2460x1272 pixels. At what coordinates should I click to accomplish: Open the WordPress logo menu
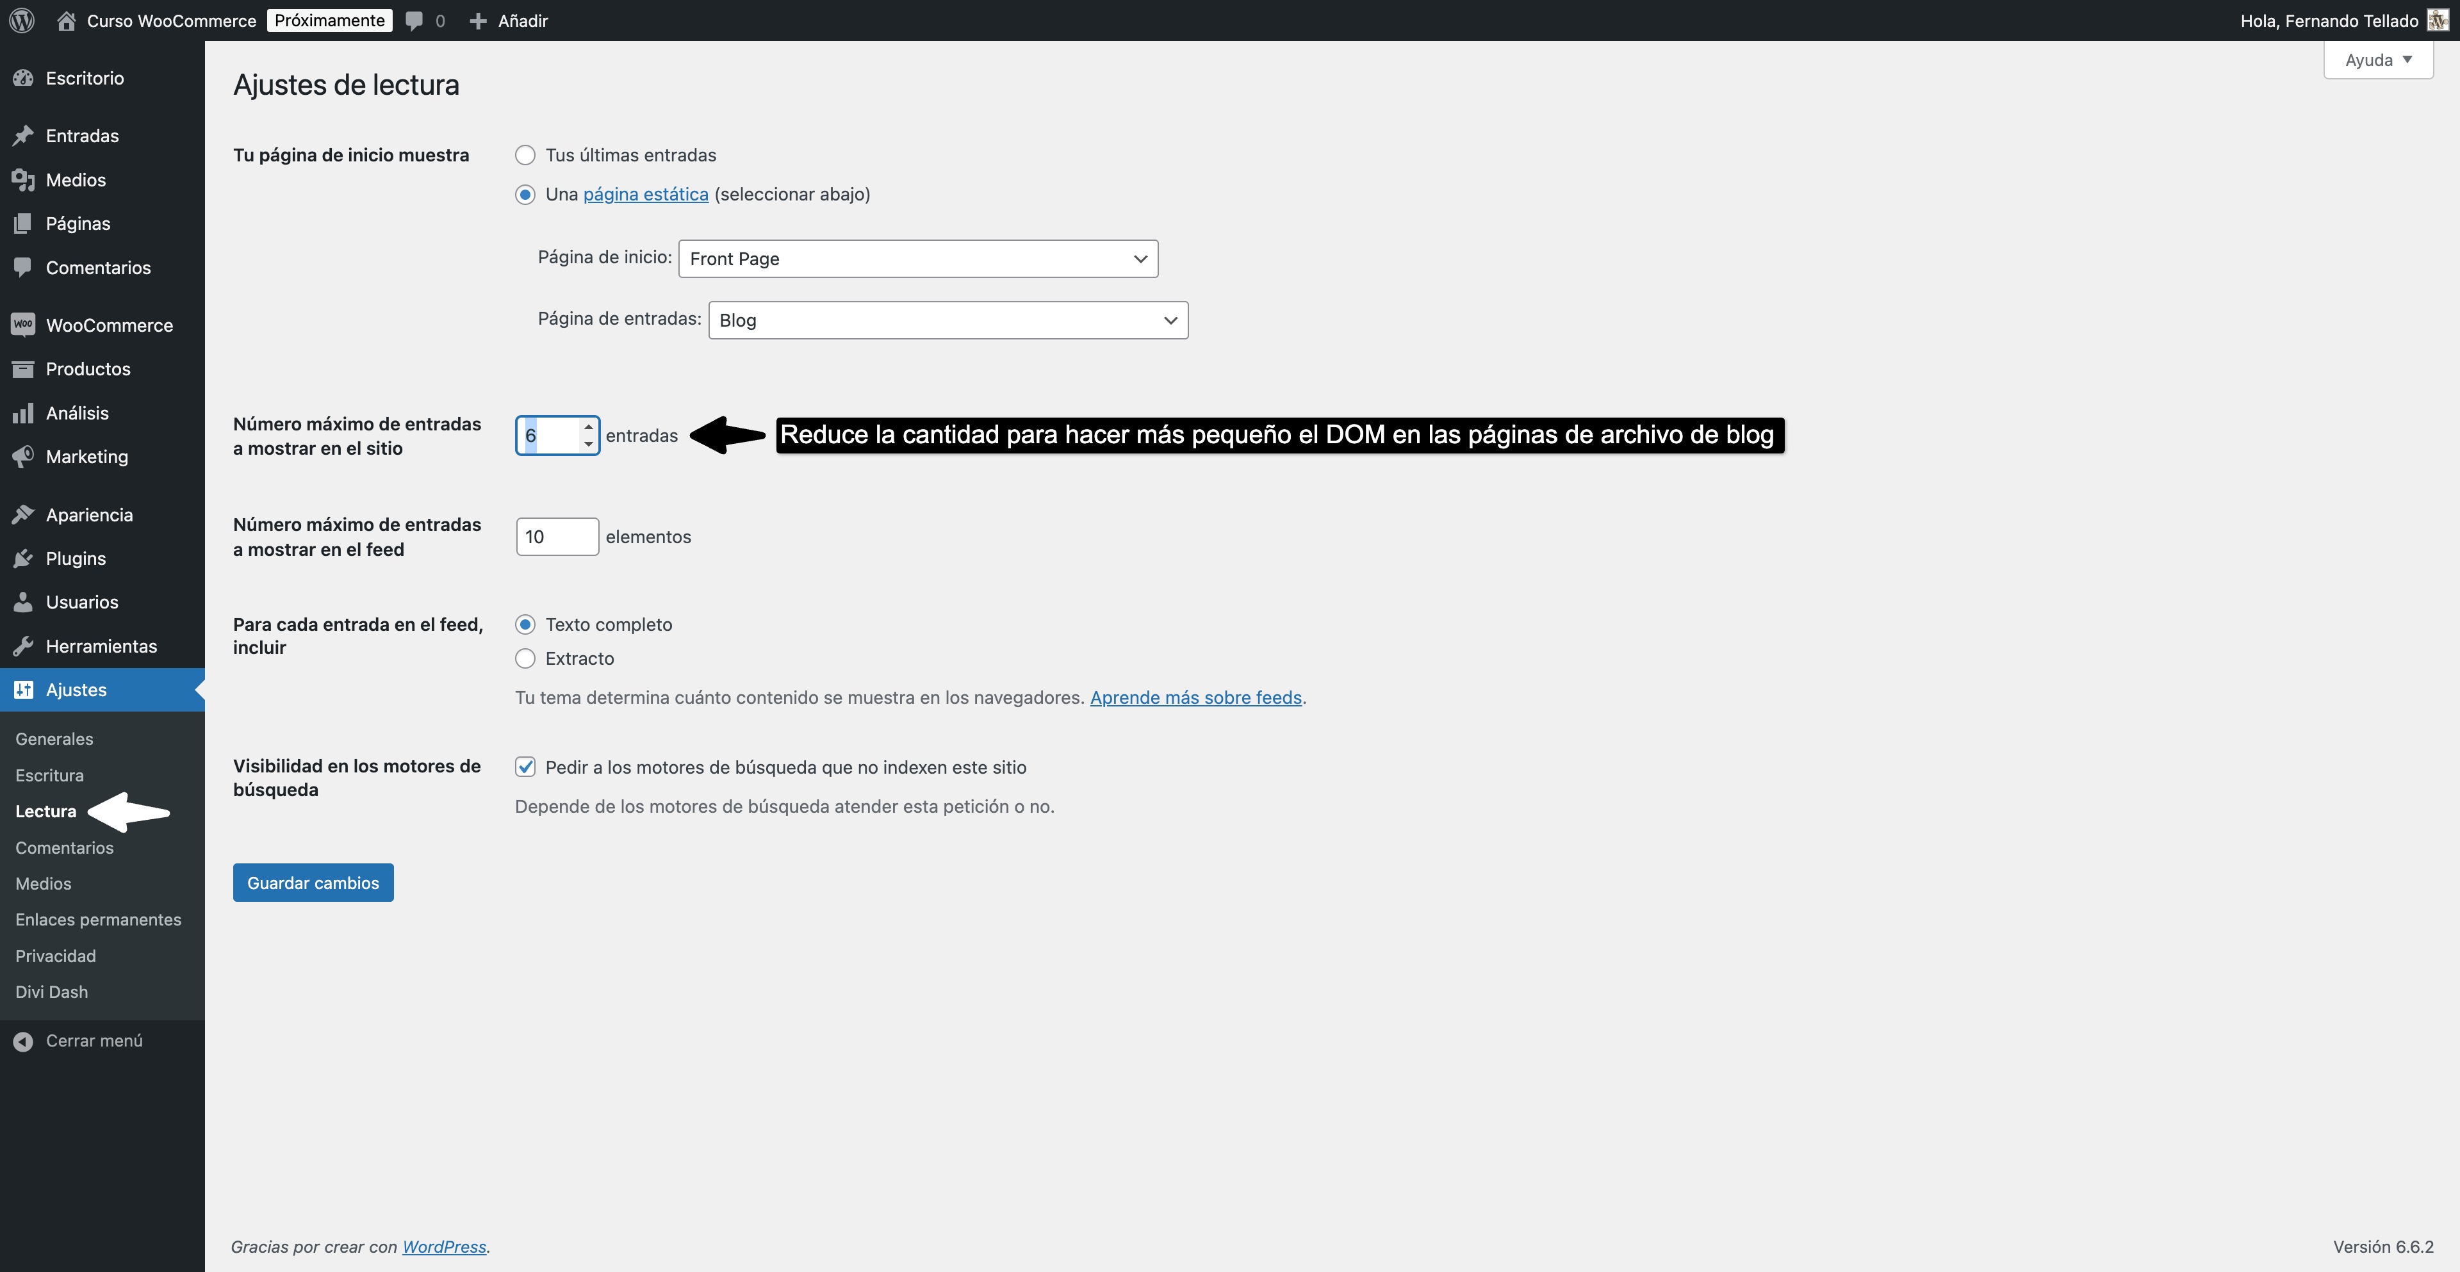pos(20,20)
